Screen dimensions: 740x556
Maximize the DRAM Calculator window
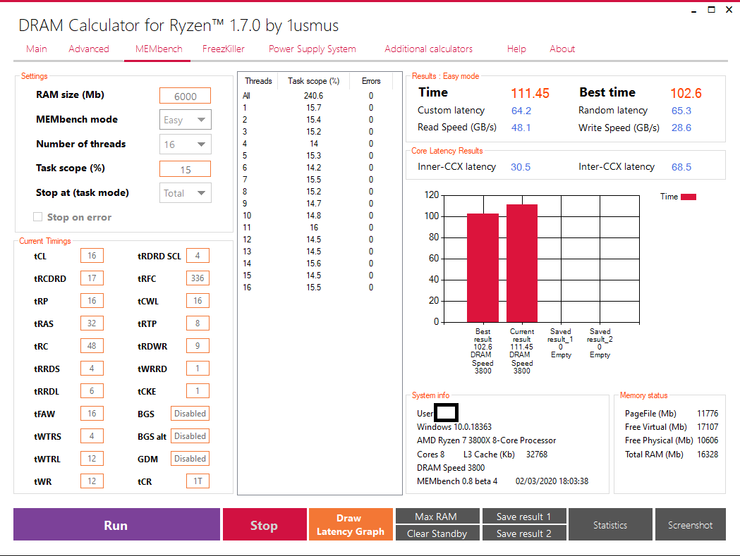click(x=711, y=10)
